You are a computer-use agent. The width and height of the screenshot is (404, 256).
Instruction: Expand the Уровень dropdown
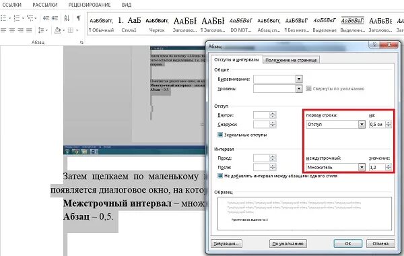tap(299, 89)
